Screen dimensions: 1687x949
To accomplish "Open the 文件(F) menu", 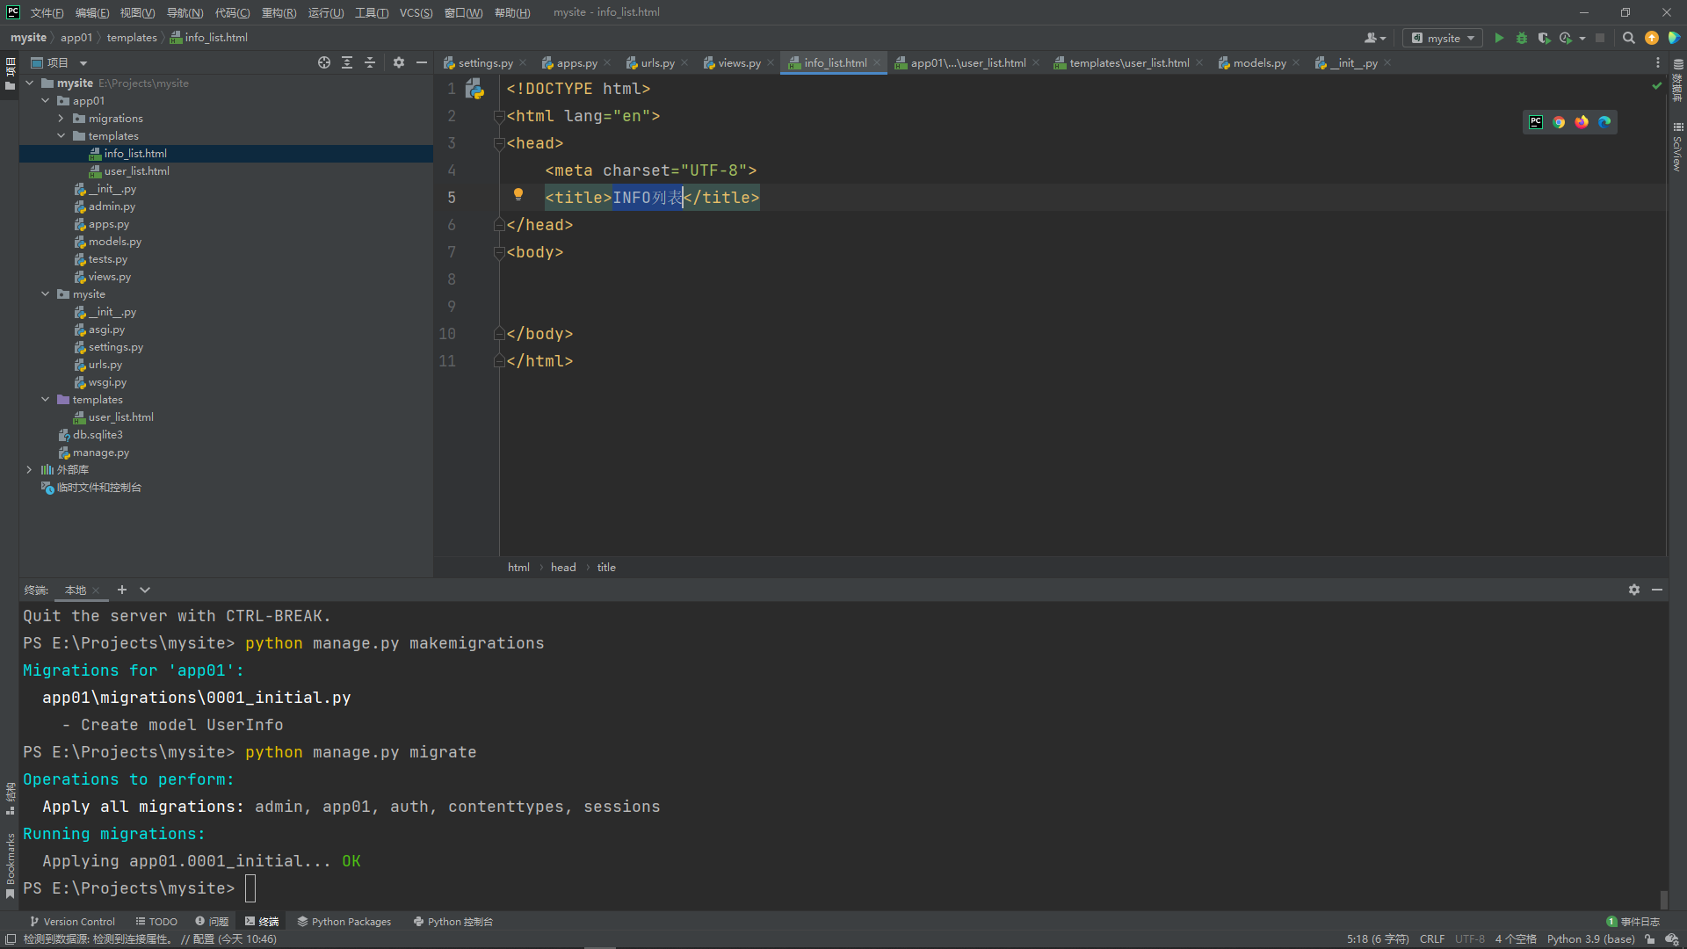I will (47, 12).
